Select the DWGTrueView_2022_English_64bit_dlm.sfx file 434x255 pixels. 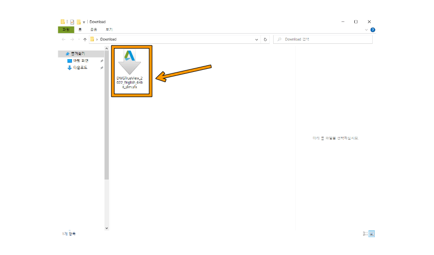[x=130, y=70]
